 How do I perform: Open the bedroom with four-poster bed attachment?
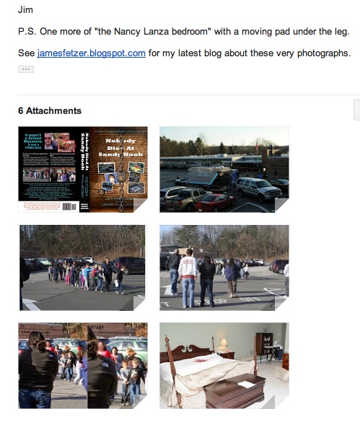pyautogui.click(x=224, y=366)
